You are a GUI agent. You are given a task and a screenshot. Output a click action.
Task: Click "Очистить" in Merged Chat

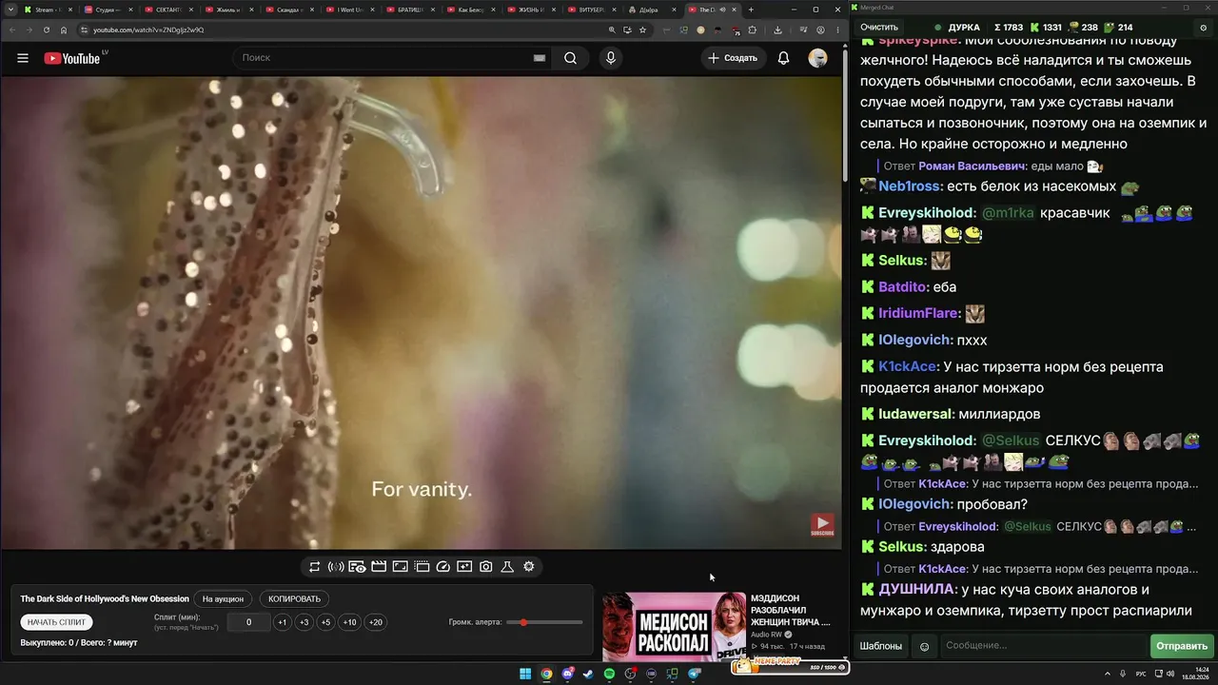(x=879, y=28)
